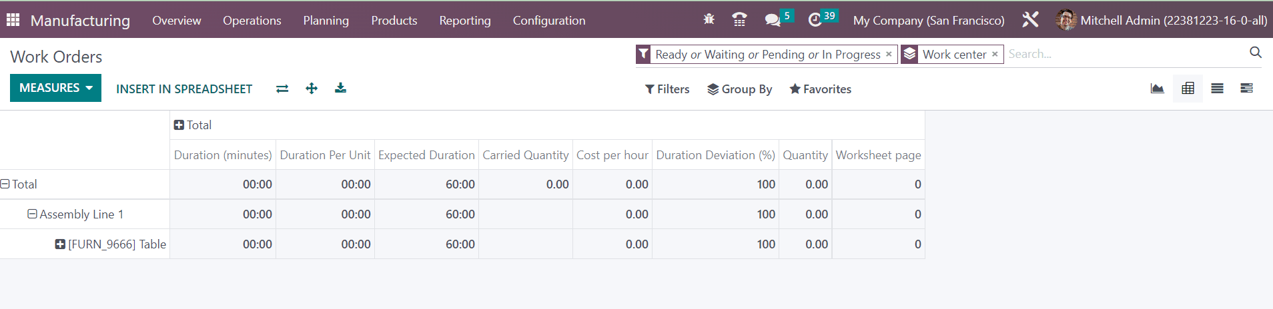Expand the Total column header
The image size is (1273, 309).
pyautogui.click(x=193, y=125)
